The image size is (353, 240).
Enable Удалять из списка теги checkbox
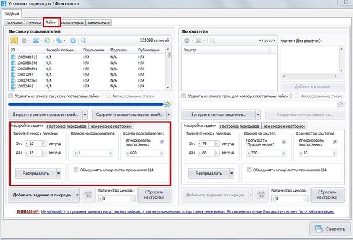184,96
